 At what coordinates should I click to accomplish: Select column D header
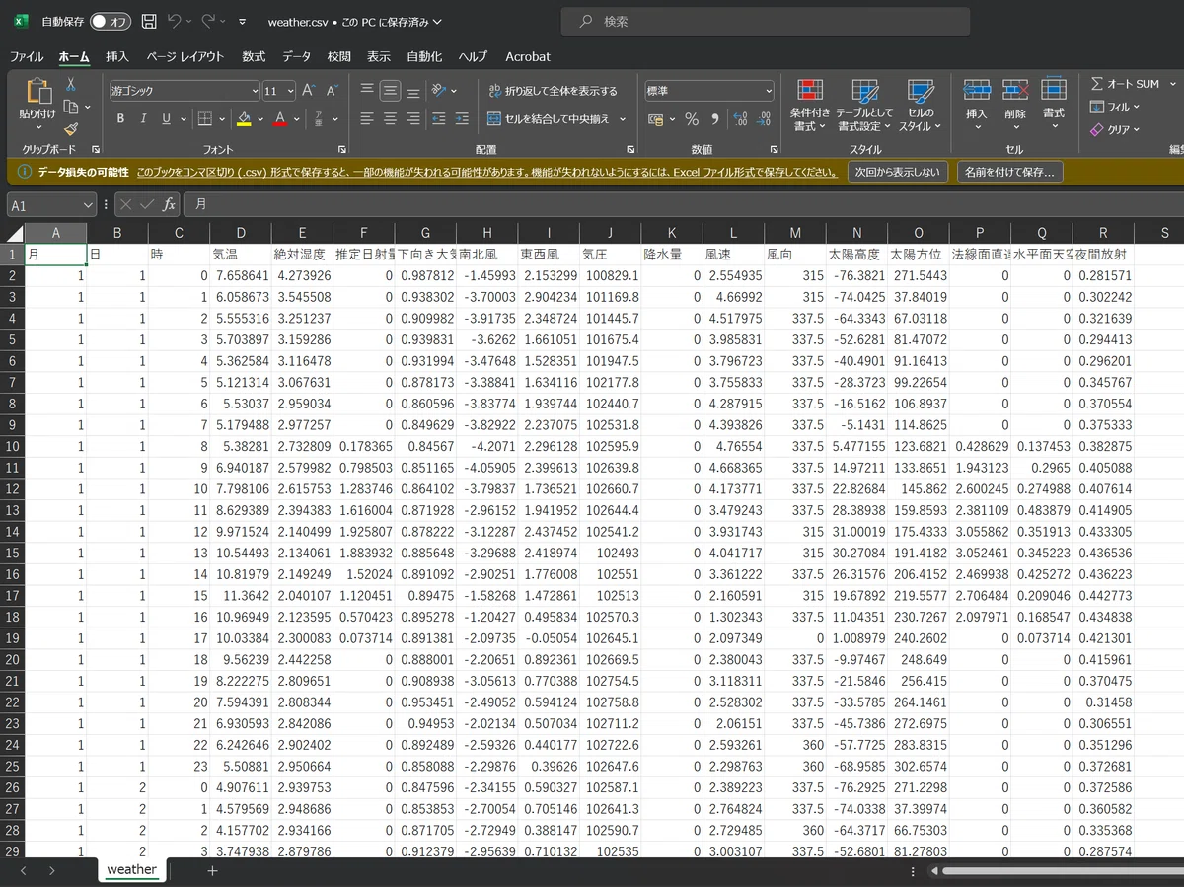point(240,234)
